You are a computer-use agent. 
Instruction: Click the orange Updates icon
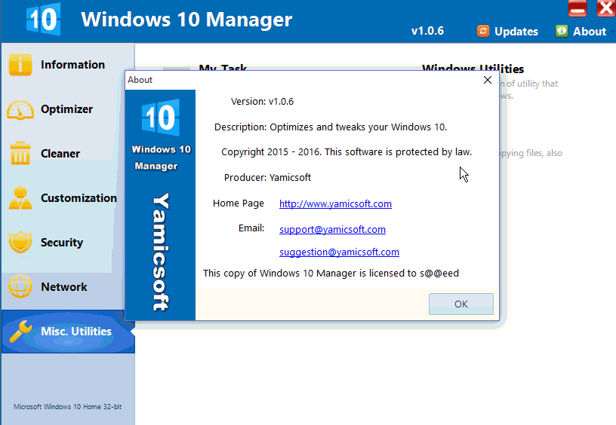pyautogui.click(x=483, y=31)
